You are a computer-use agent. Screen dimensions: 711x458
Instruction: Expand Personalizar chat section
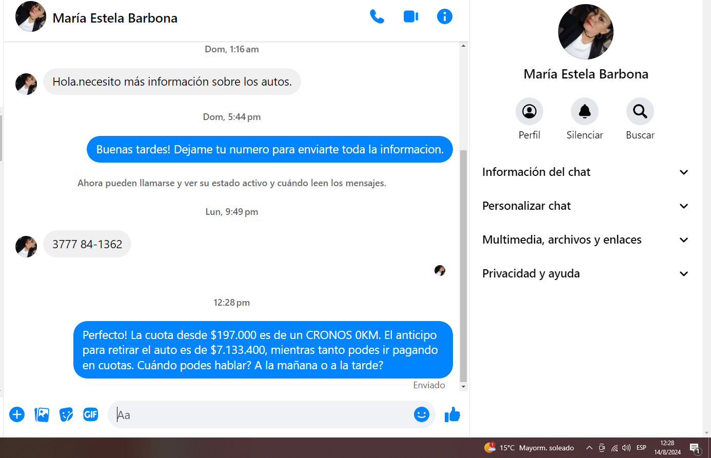coord(585,206)
